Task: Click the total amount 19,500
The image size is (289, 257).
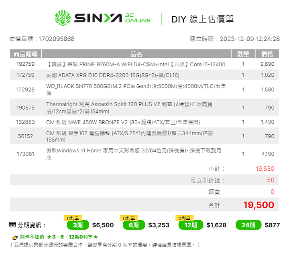Action: [x=259, y=205]
